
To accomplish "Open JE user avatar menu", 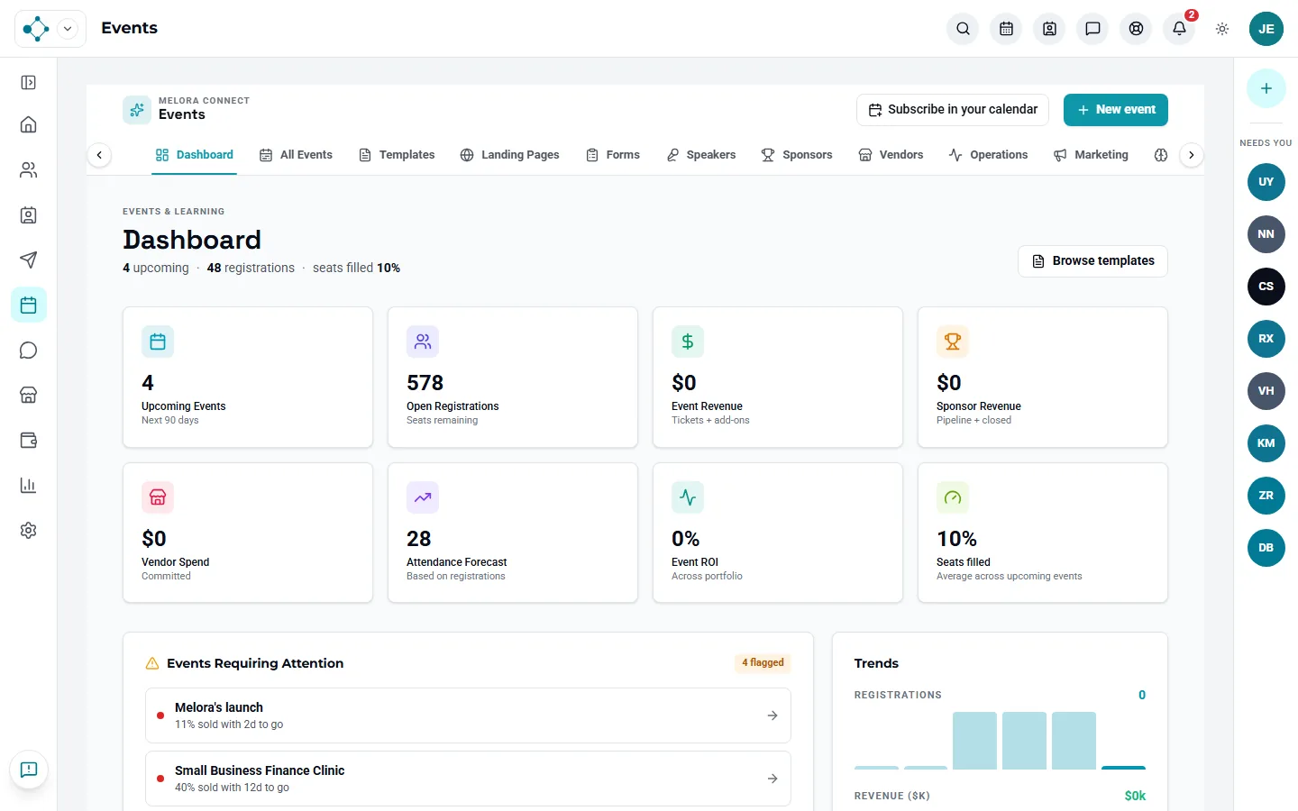I will (1266, 29).
